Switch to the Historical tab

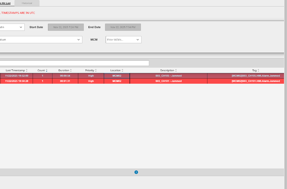27,3
